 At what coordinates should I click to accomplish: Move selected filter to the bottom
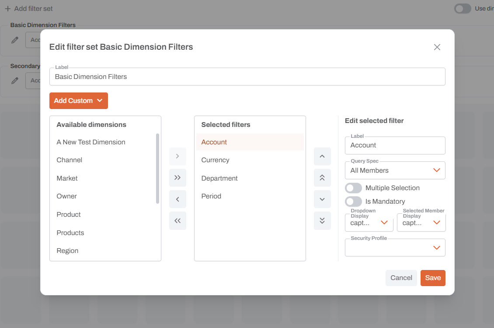pyautogui.click(x=322, y=221)
